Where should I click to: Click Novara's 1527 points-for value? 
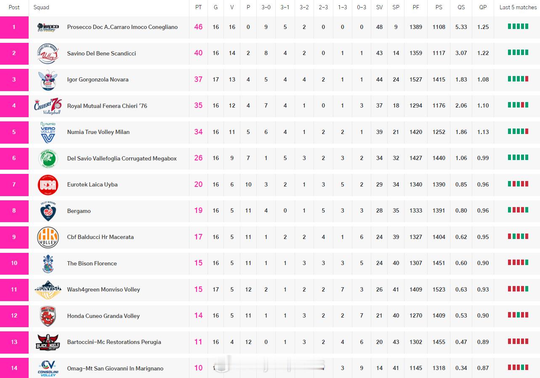(416, 79)
